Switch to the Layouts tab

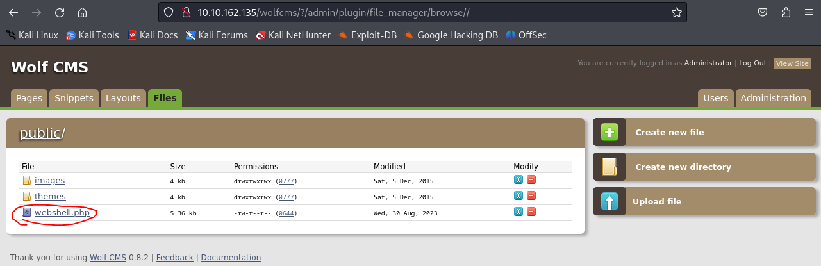123,98
